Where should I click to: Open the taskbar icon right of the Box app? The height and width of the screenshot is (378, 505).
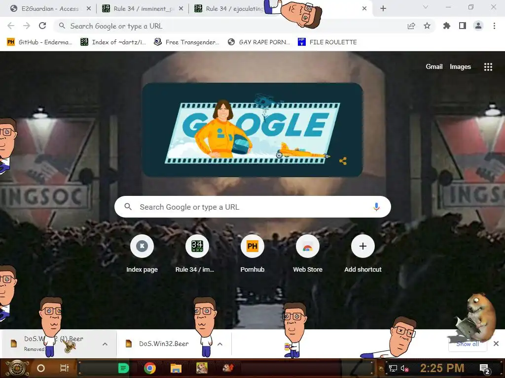[x=228, y=368]
